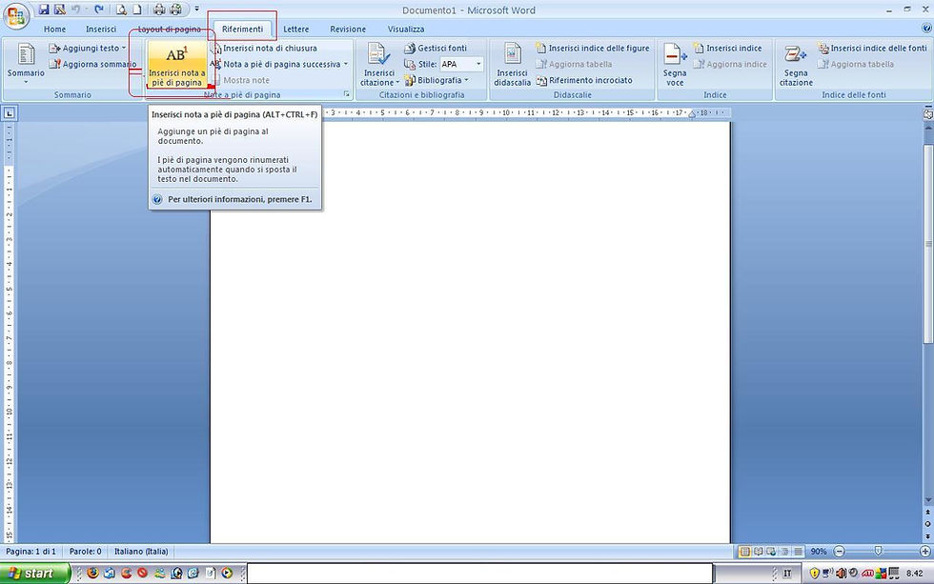
Task: Click the zoom slider handle
Action: pos(878,552)
